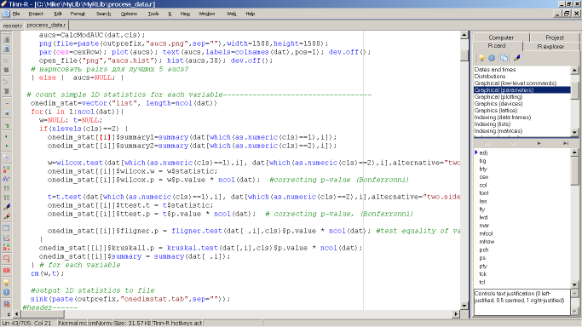Open the Search menu

point(103,14)
